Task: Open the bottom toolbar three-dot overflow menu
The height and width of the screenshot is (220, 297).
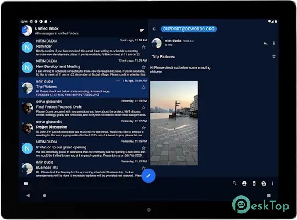Action: point(272,183)
